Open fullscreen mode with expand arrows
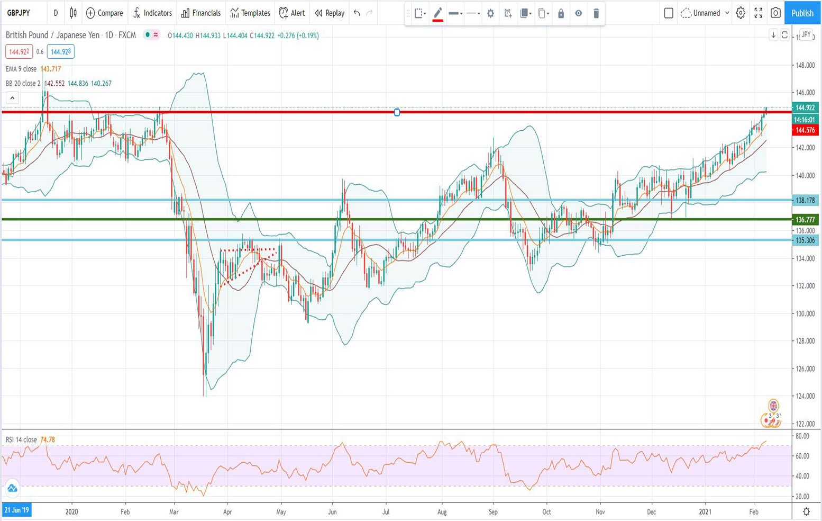Screen dimensions: 822x521 pos(759,13)
